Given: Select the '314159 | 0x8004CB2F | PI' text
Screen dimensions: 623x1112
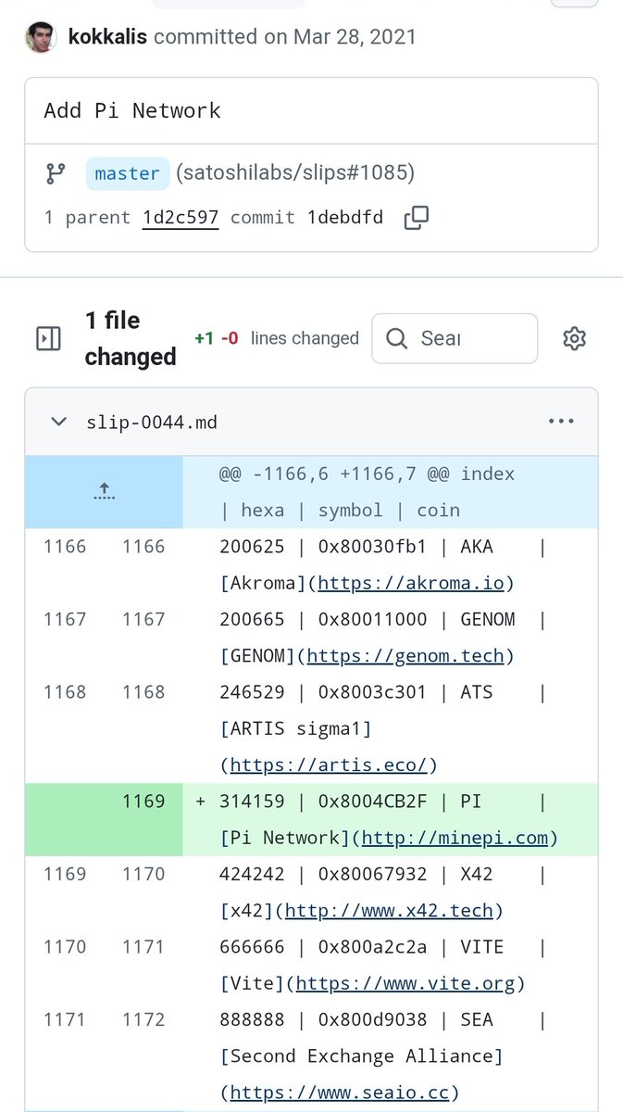Looking at the screenshot, I should pyautogui.click(x=350, y=802).
